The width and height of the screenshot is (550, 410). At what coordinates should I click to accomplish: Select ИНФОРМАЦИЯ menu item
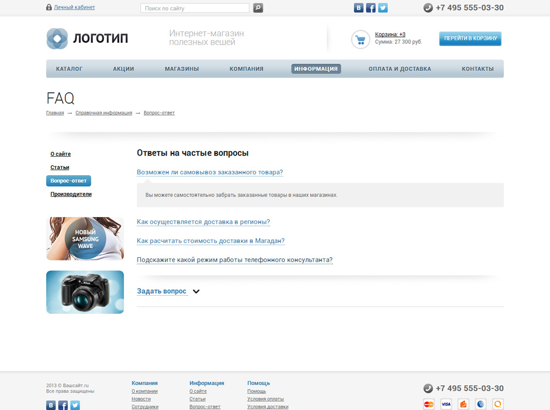316,69
